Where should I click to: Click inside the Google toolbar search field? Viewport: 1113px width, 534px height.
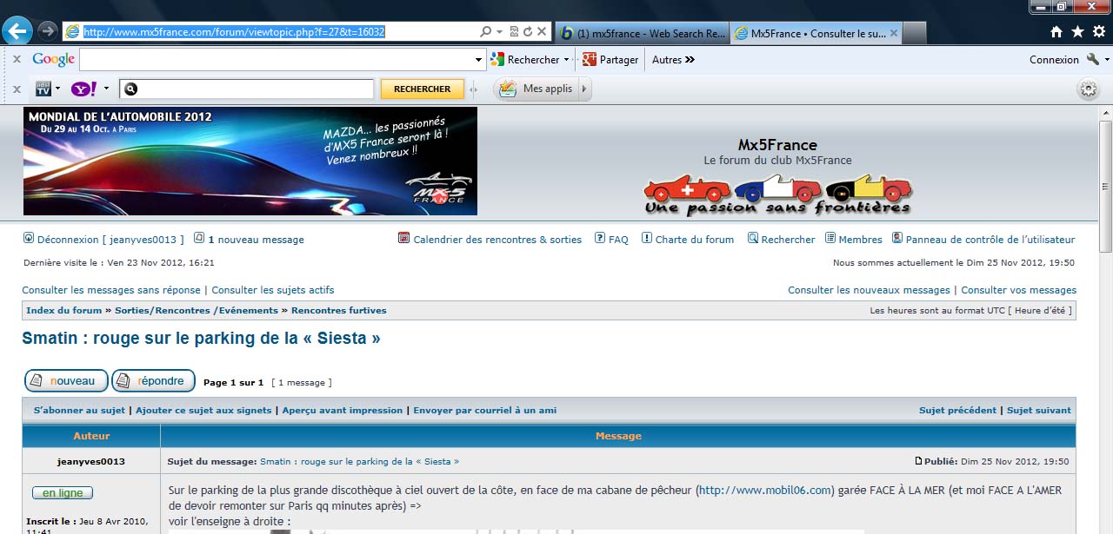276,60
